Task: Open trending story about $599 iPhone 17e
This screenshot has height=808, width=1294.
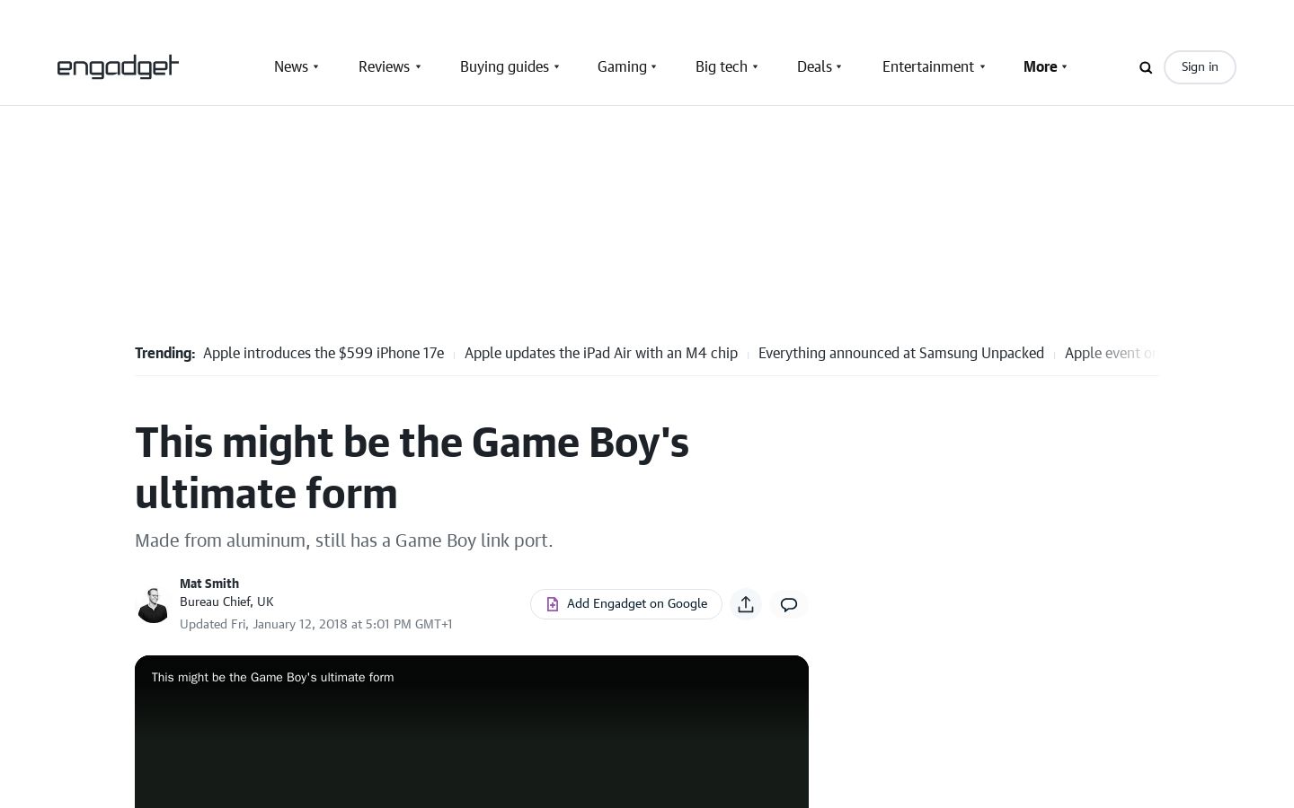Action: [x=323, y=354]
